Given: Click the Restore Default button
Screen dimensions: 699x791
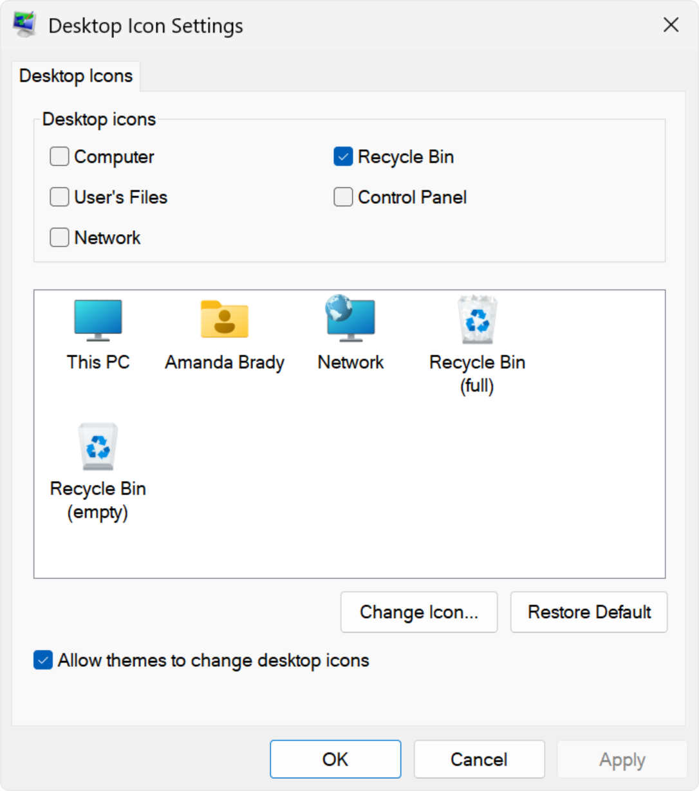Looking at the screenshot, I should pos(588,612).
